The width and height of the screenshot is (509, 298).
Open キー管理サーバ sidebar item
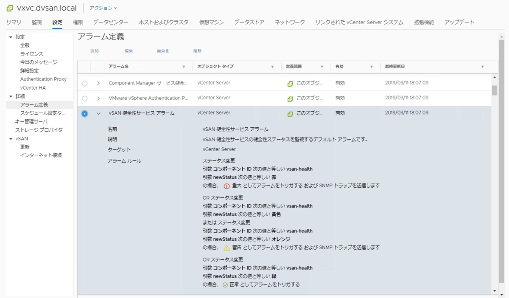pyautogui.click(x=31, y=122)
